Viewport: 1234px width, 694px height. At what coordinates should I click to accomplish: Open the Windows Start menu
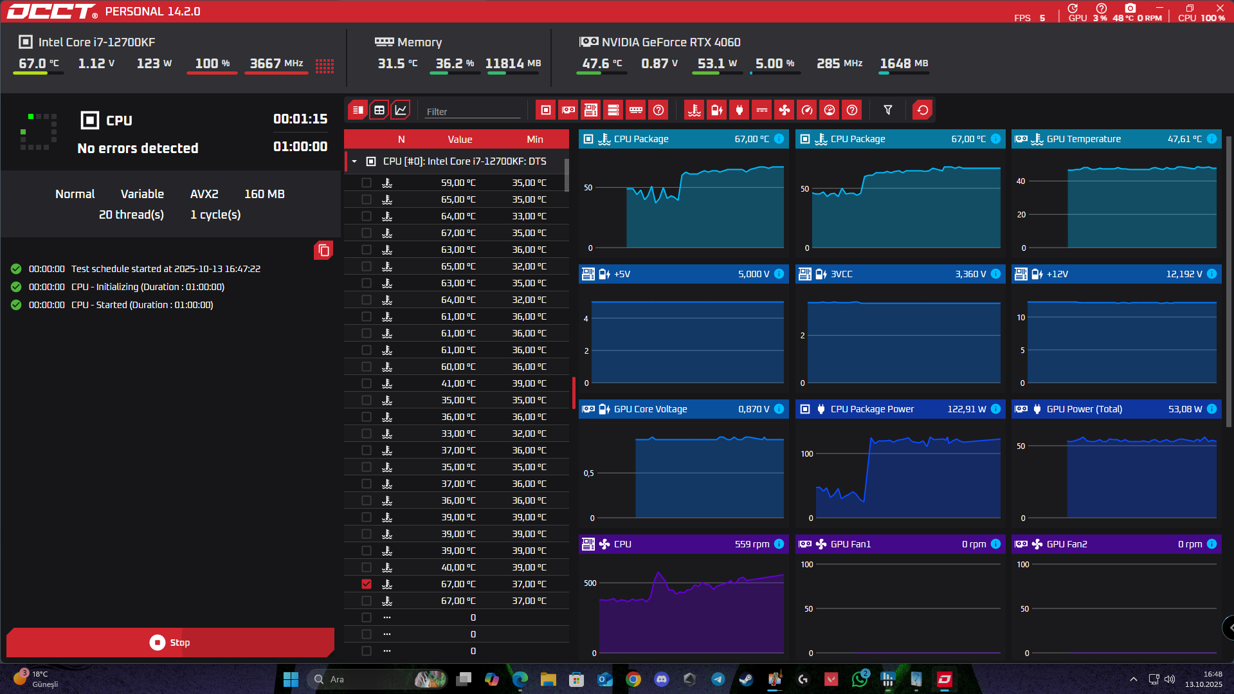coord(291,679)
